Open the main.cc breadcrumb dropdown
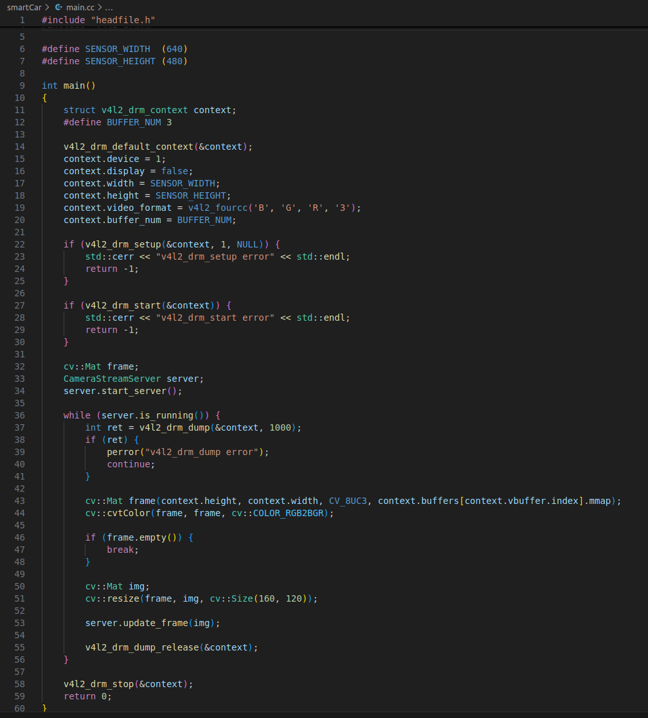 pos(80,7)
